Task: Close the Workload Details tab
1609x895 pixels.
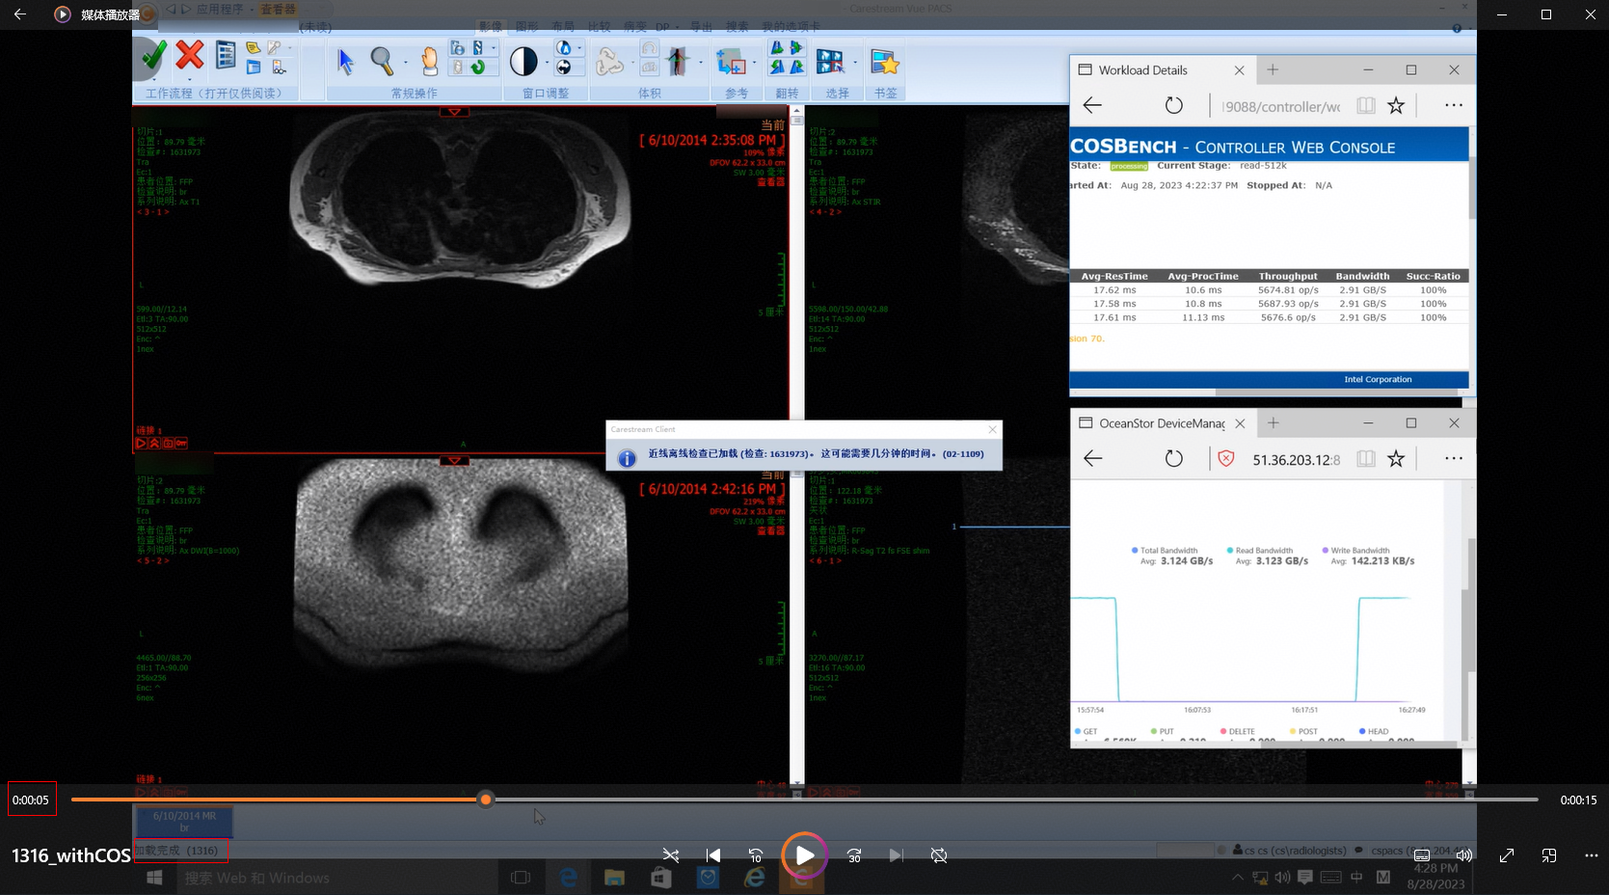Action: (x=1240, y=70)
